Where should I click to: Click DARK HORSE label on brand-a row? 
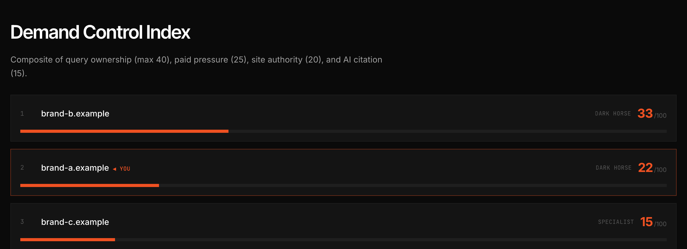tap(614, 168)
